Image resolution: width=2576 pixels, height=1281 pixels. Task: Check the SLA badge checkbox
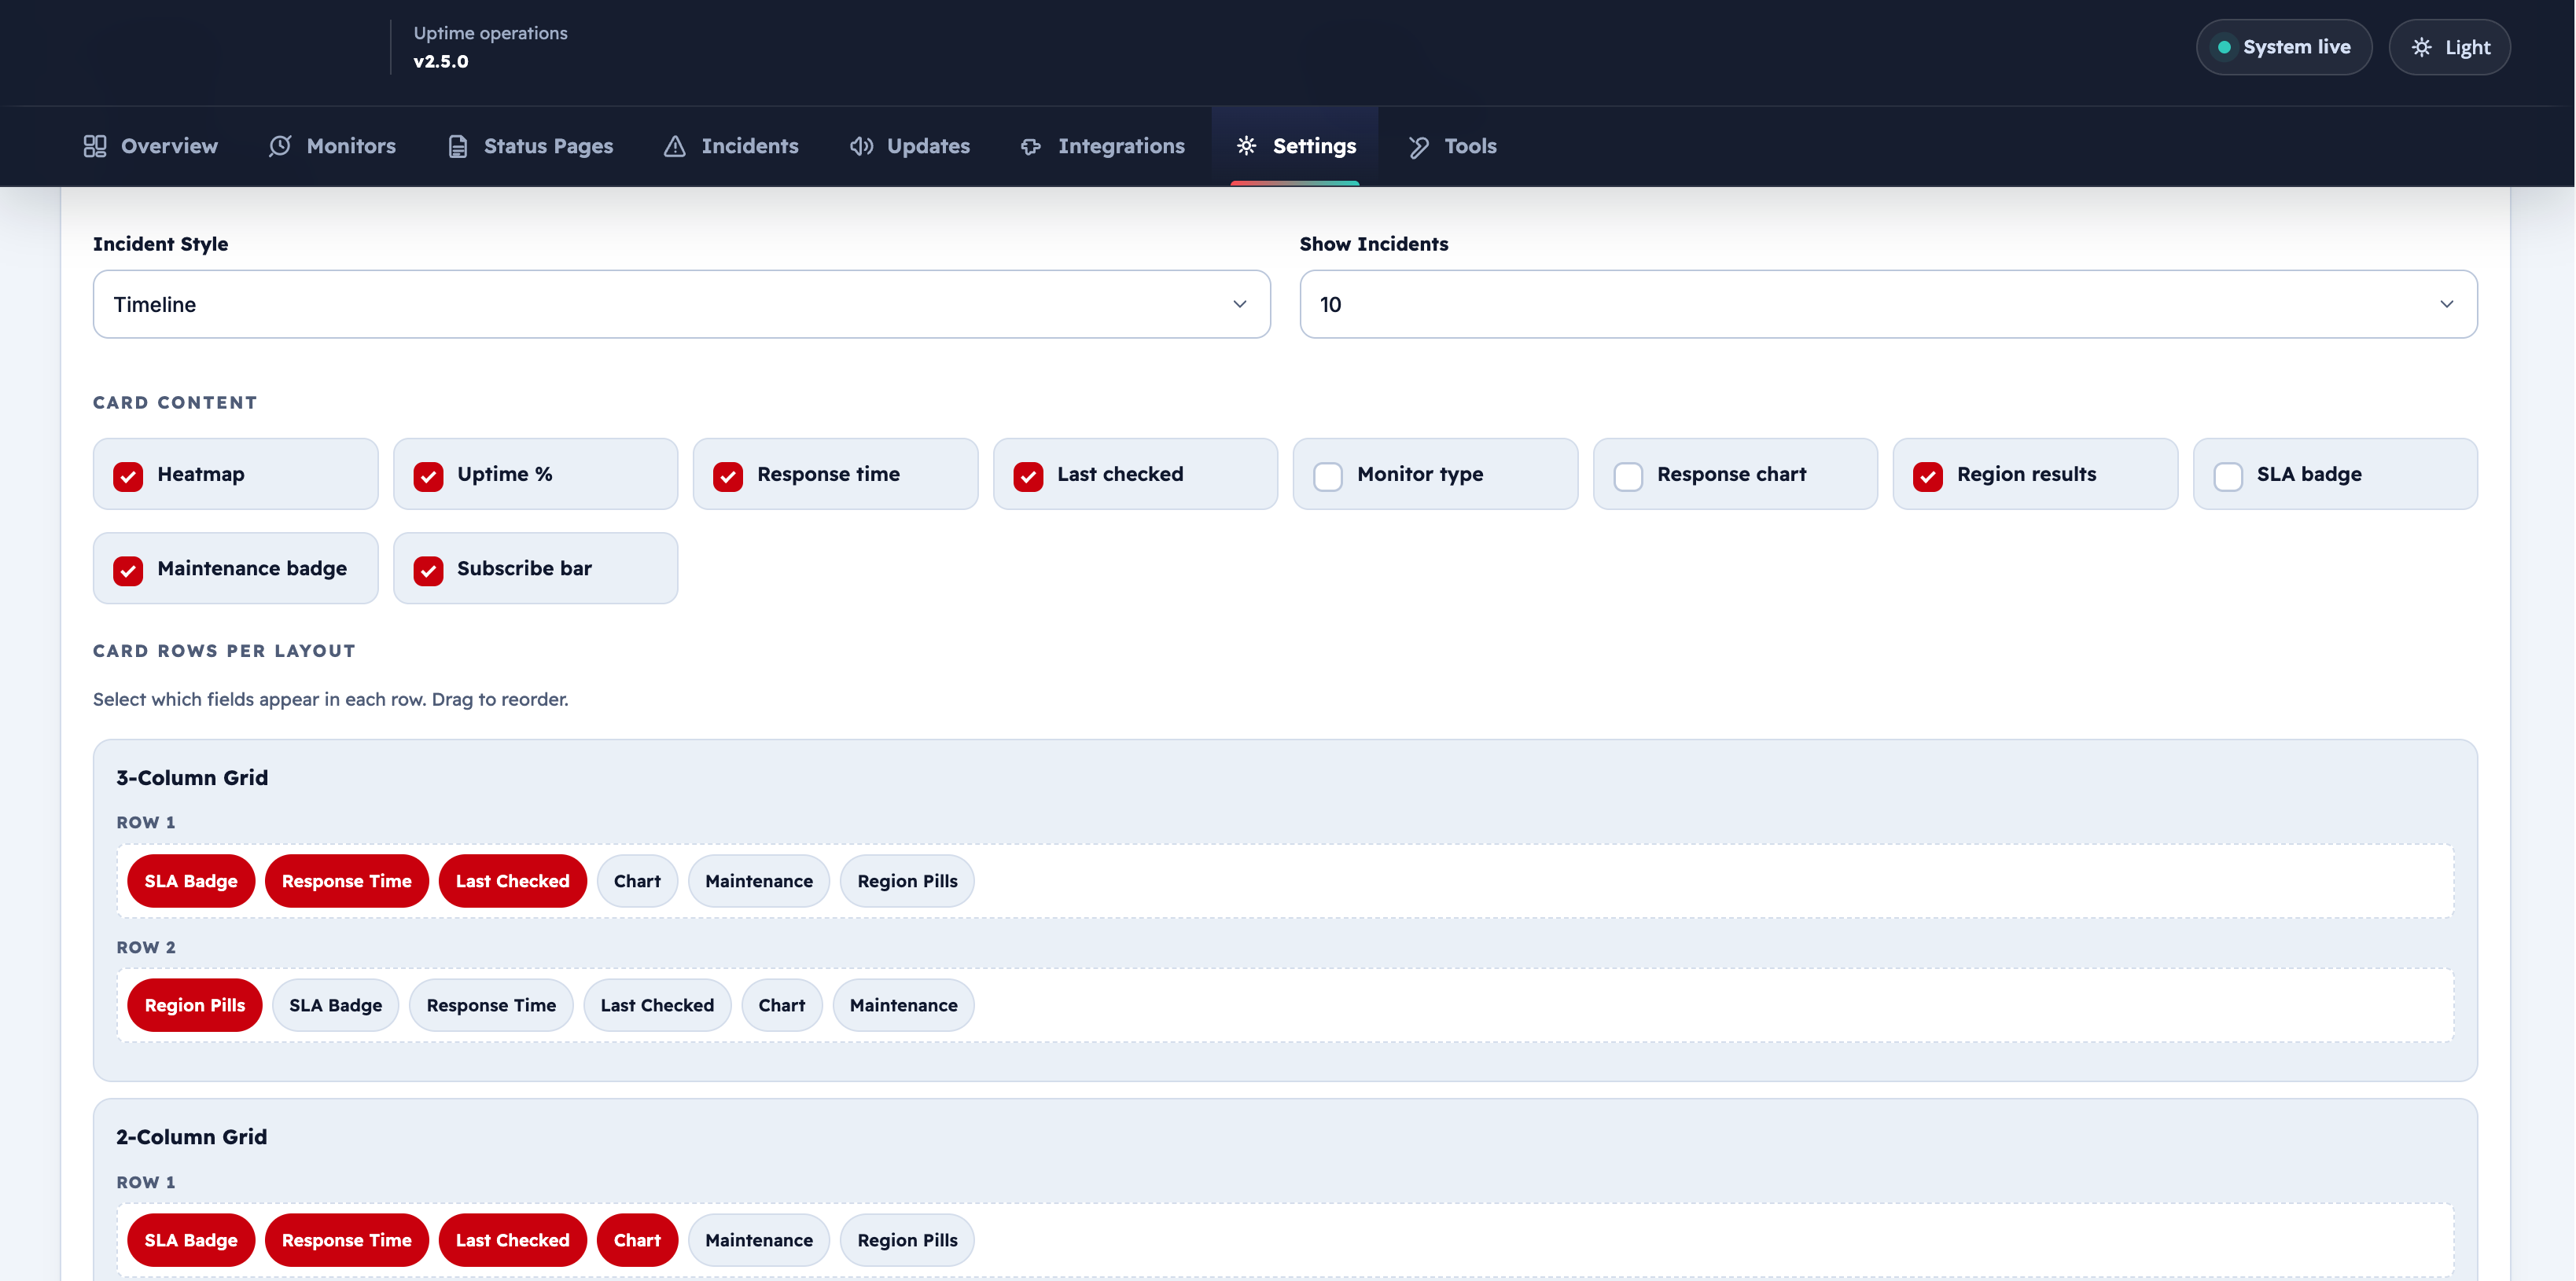[x=2228, y=475]
